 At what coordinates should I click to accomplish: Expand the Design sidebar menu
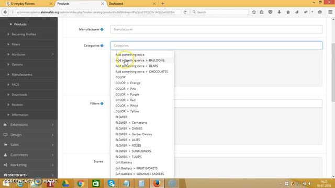click(29, 135)
